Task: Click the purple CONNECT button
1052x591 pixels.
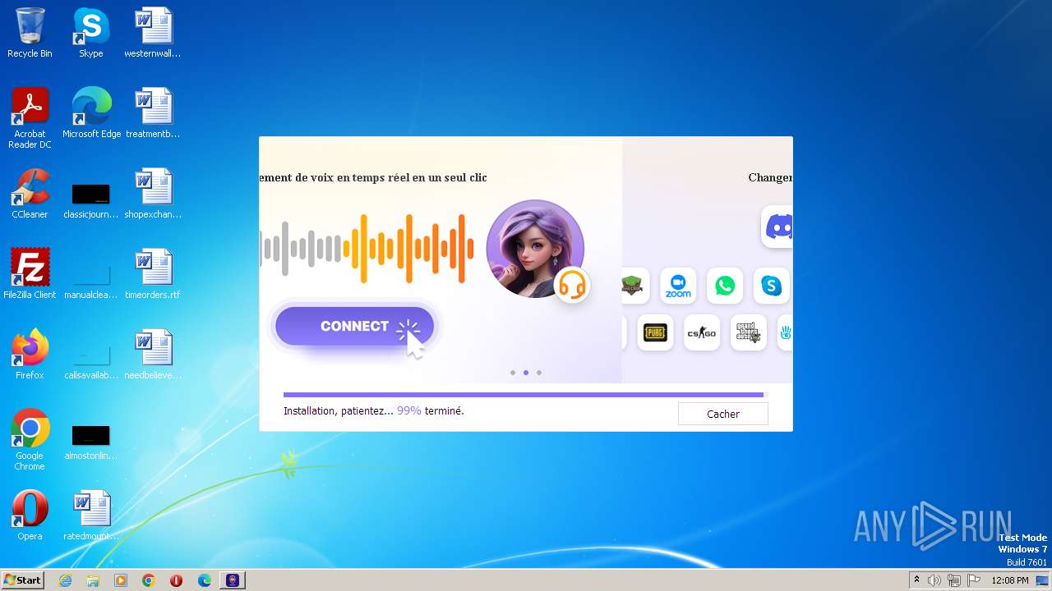Action: coord(354,326)
